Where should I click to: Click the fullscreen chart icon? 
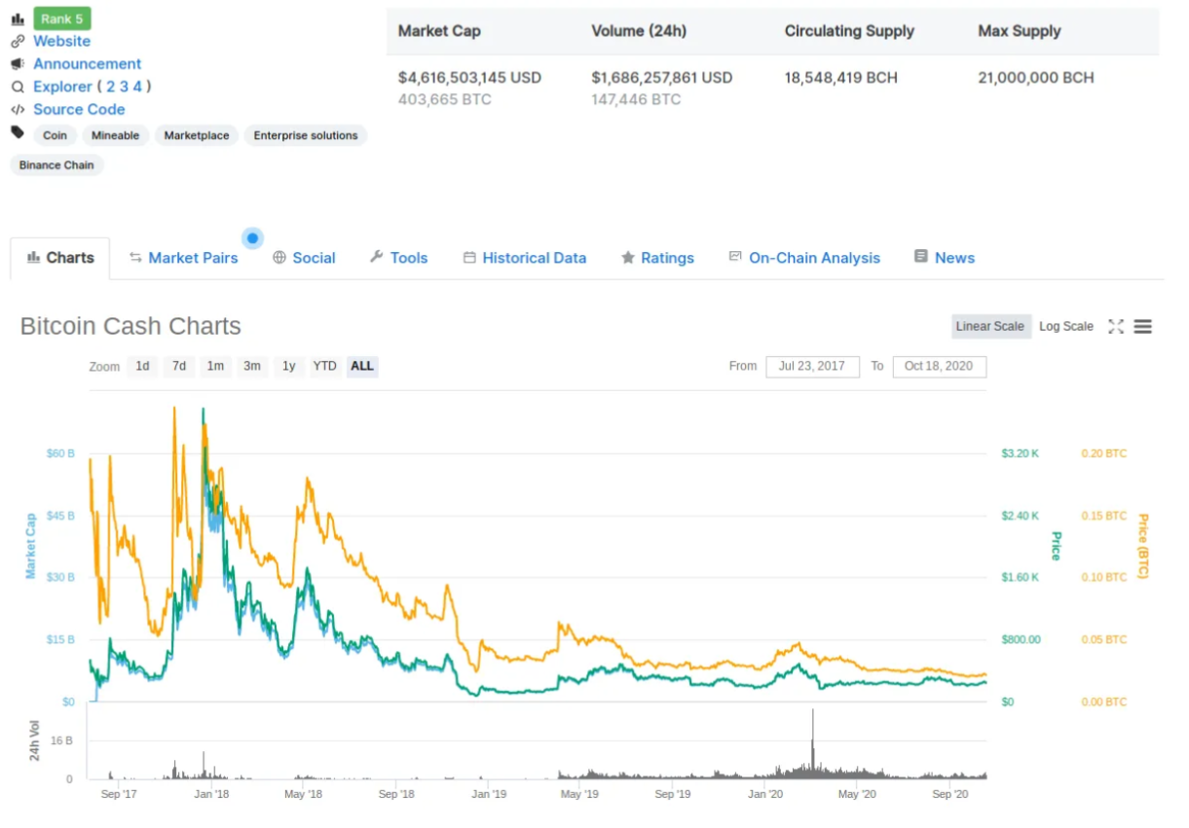point(1116,327)
